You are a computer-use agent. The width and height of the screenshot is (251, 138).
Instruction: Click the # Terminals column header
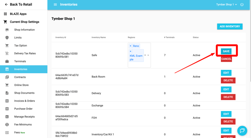pyautogui.click(x=169, y=38)
